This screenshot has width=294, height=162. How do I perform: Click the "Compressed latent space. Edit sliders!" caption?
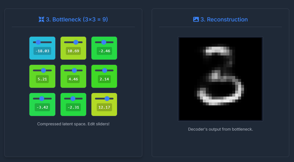(73, 124)
